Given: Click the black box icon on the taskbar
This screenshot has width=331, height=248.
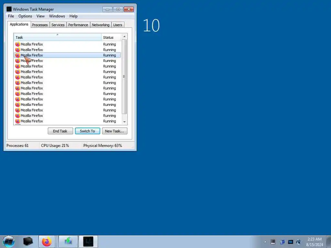Looking at the screenshot, I should 28,242.
